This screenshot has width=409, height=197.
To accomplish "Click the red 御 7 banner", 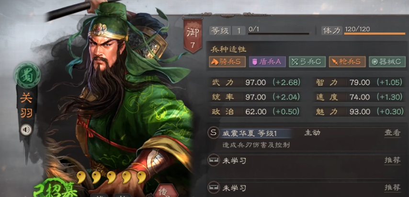I will [193, 35].
